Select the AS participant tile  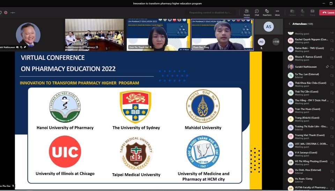(x=269, y=27)
